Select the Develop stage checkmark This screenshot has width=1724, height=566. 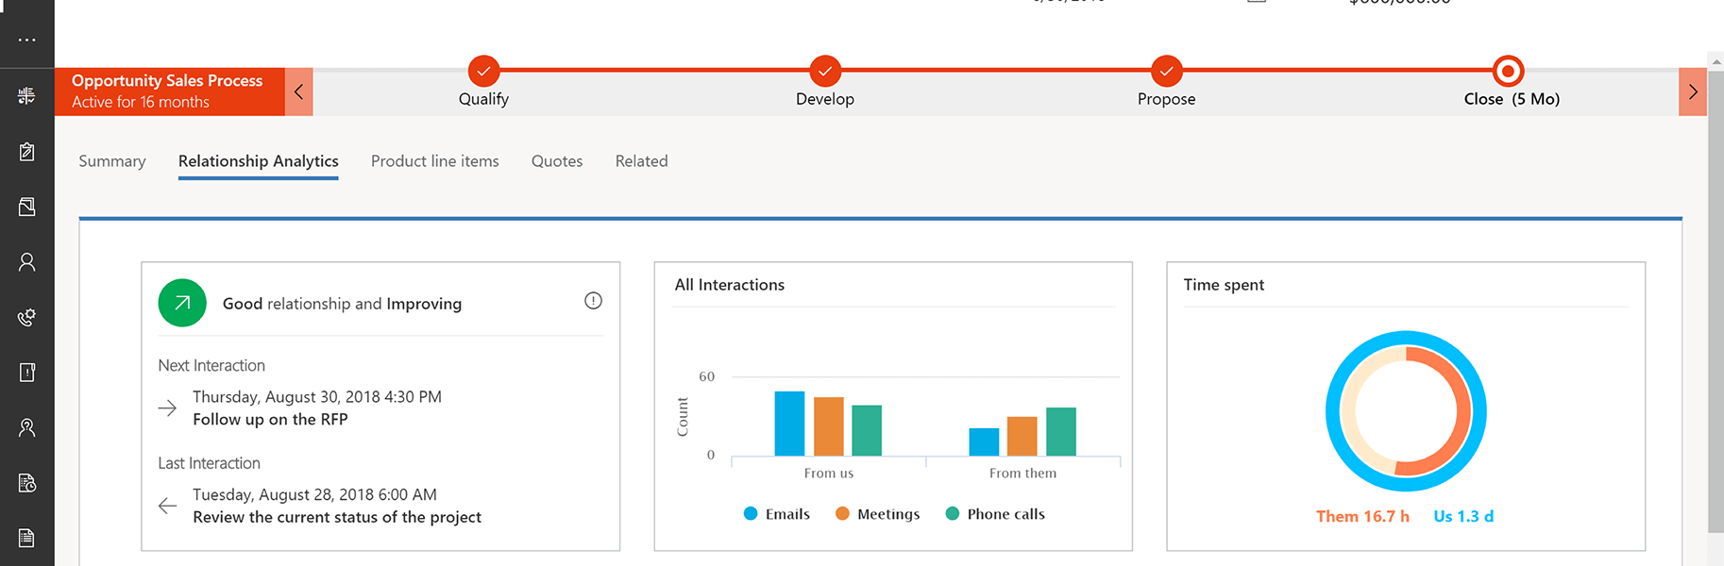pyautogui.click(x=825, y=71)
